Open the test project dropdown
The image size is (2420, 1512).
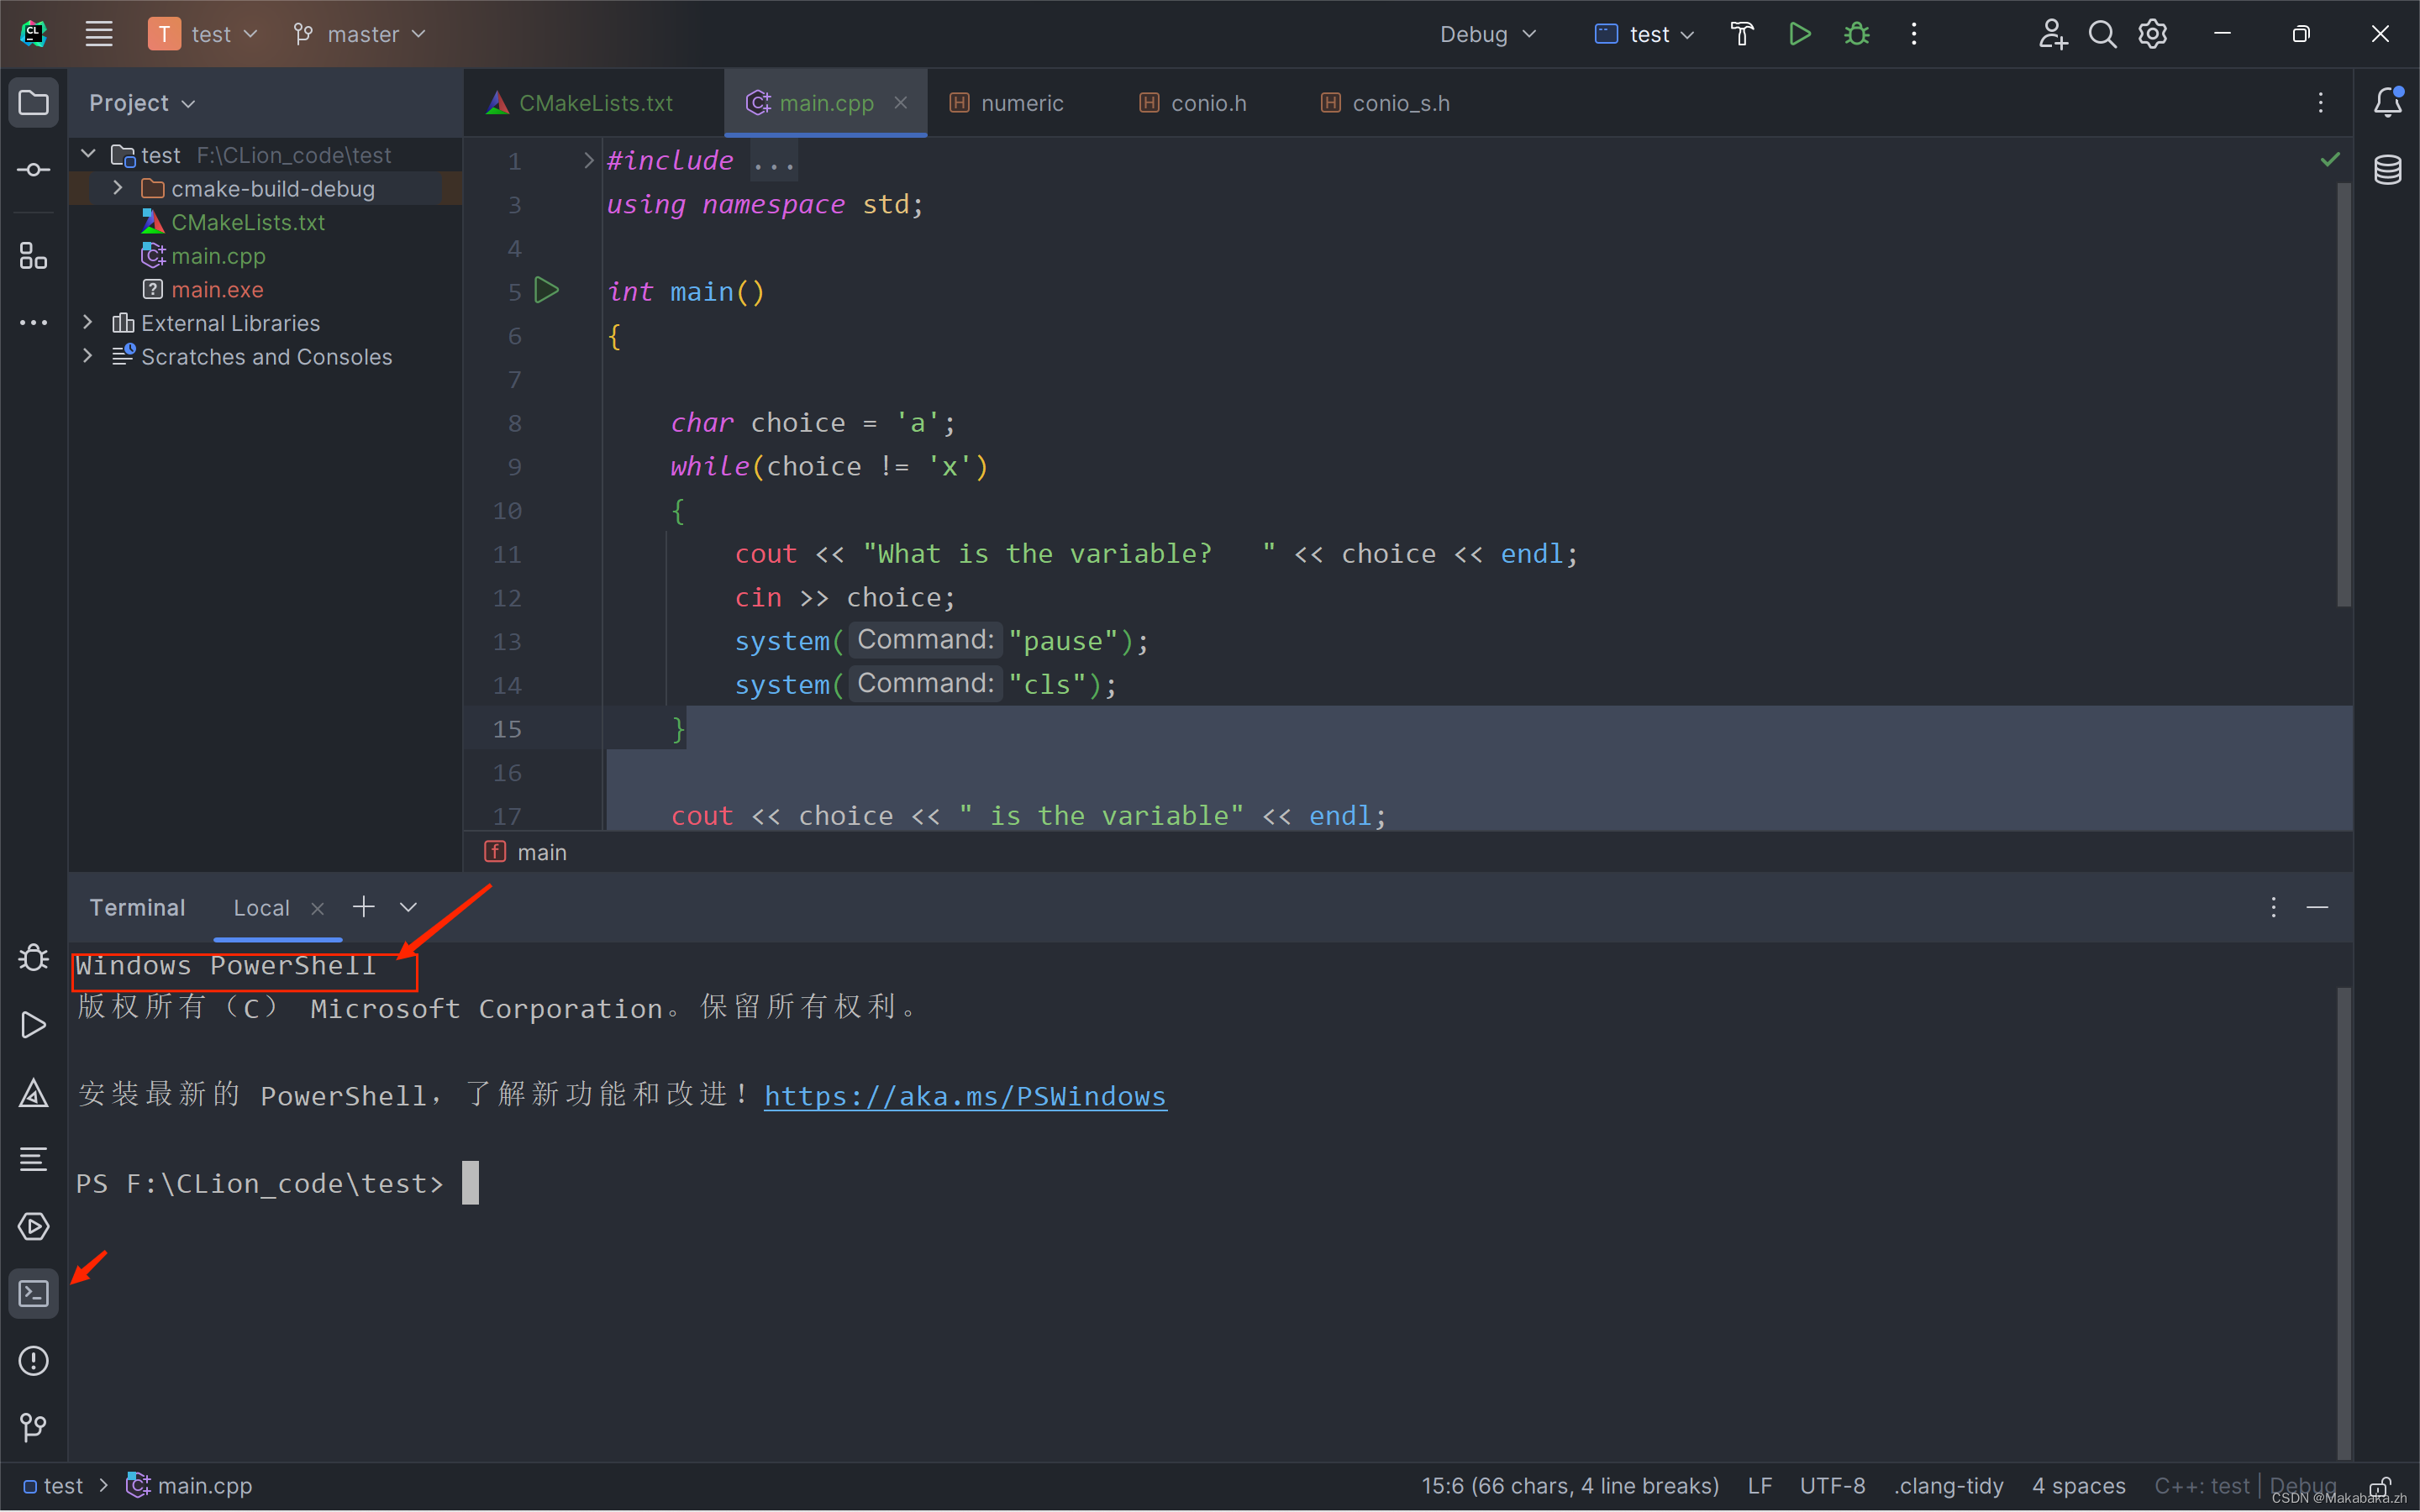pyautogui.click(x=203, y=34)
